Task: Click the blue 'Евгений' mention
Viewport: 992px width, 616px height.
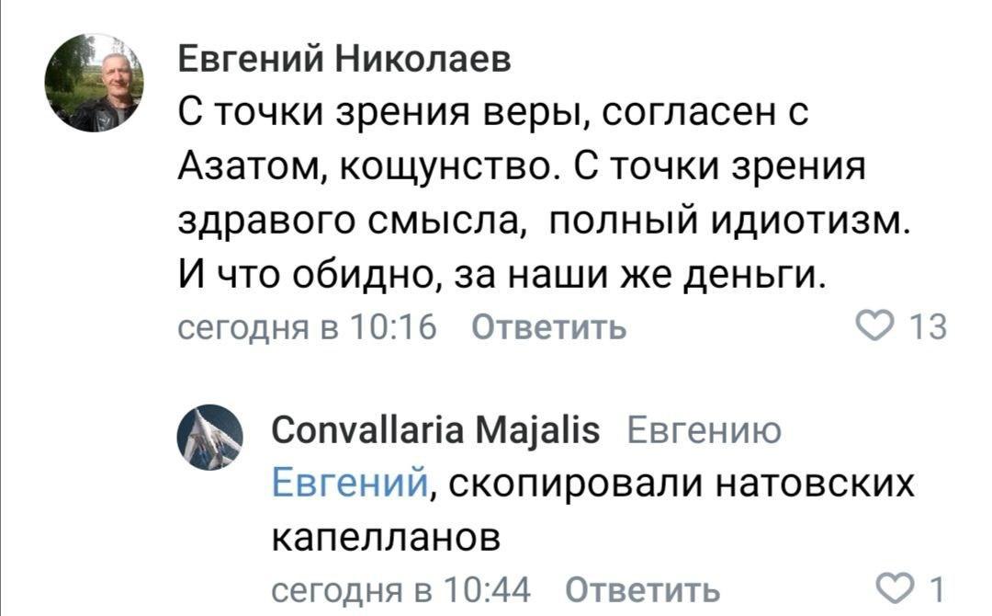Action: tap(350, 483)
